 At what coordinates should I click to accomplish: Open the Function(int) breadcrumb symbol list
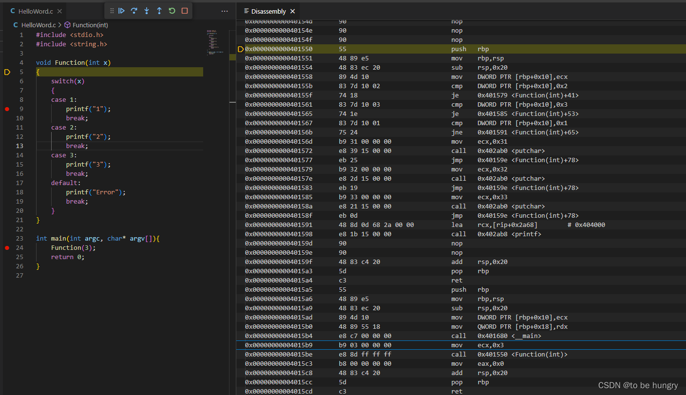coord(90,25)
